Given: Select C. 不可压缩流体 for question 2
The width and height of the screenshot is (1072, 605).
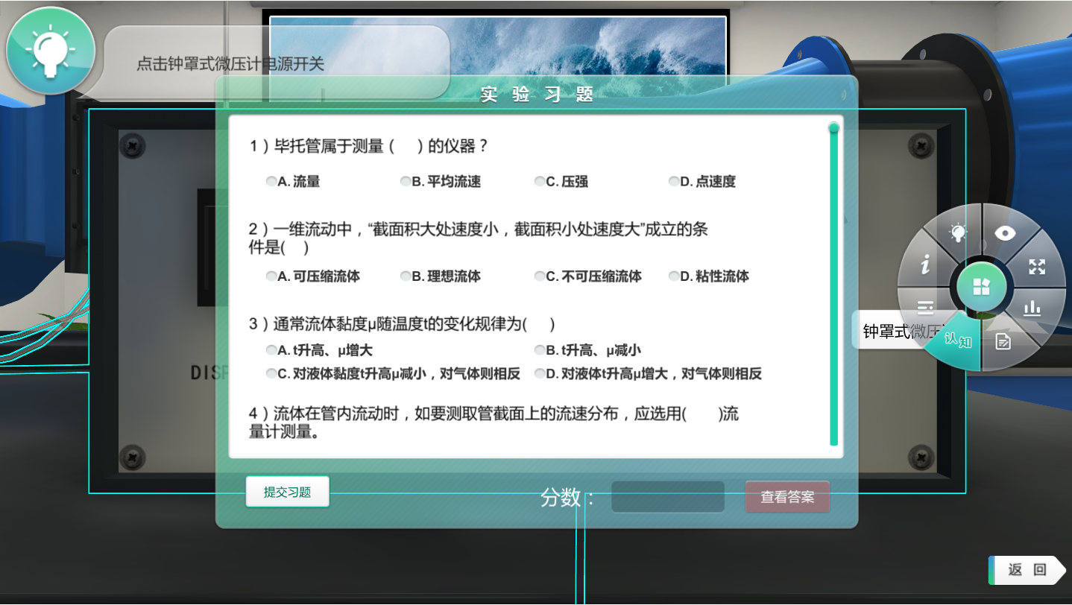Looking at the screenshot, I should pyautogui.click(x=540, y=276).
